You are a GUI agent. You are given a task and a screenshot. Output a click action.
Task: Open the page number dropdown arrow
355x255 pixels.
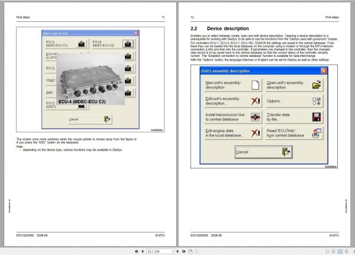point(173,251)
